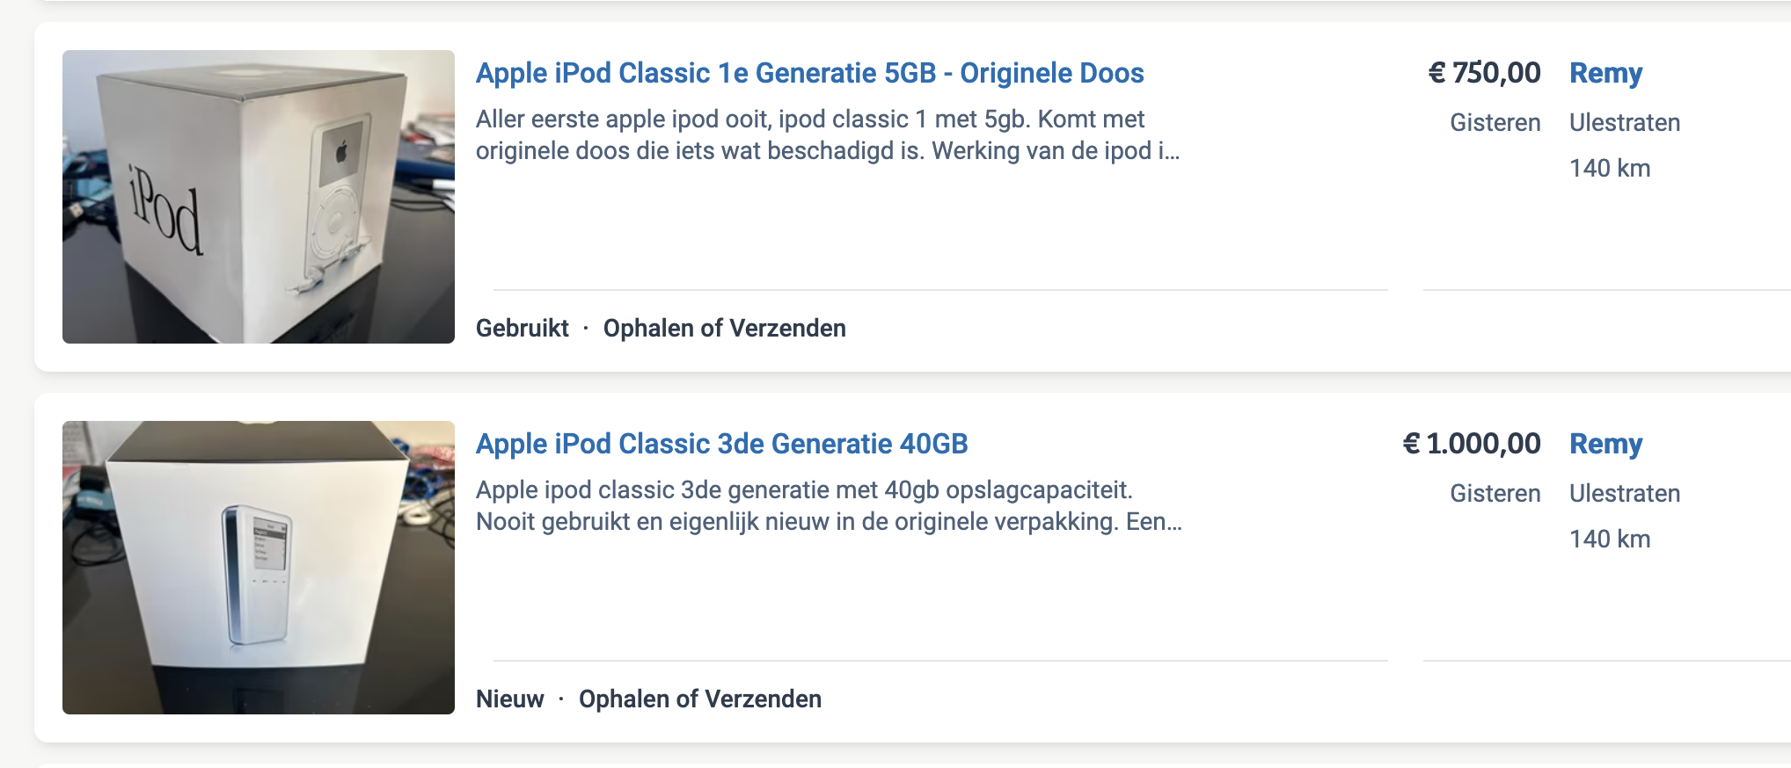Click the Gebruikt condition label
1791x768 pixels.
523,329
